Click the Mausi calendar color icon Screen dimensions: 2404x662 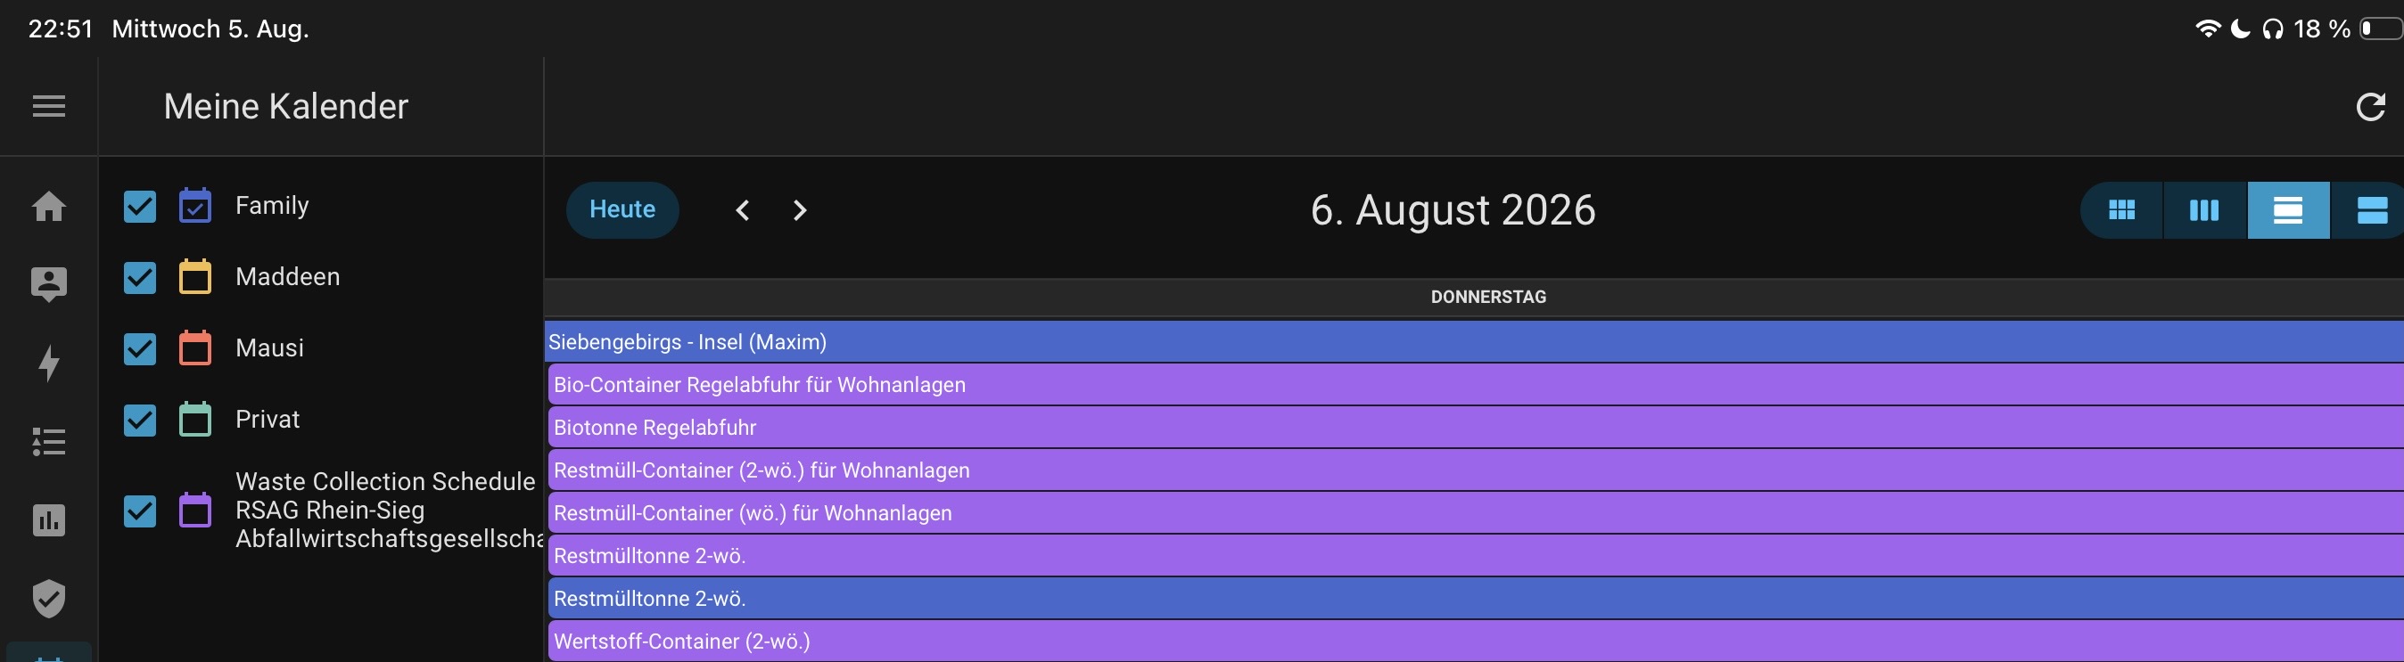coord(195,347)
